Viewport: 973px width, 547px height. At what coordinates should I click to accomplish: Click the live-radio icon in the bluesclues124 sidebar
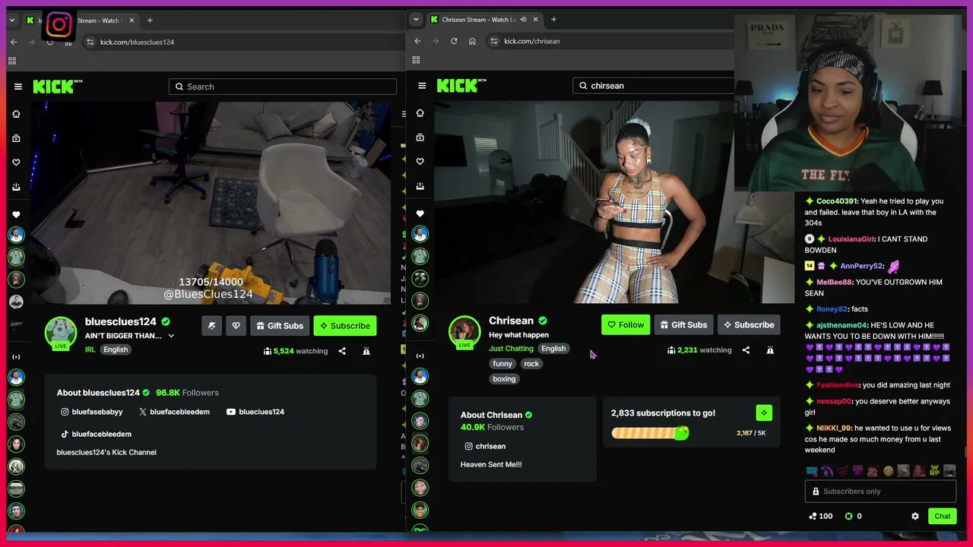point(16,357)
